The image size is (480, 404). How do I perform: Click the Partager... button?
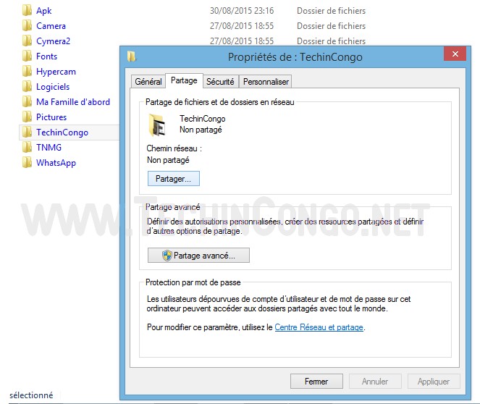pos(173,179)
